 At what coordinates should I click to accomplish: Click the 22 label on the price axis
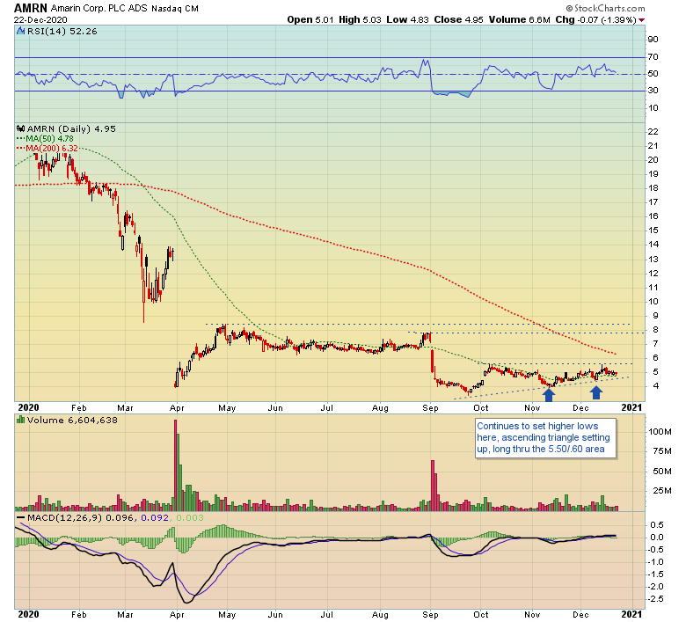click(x=653, y=132)
